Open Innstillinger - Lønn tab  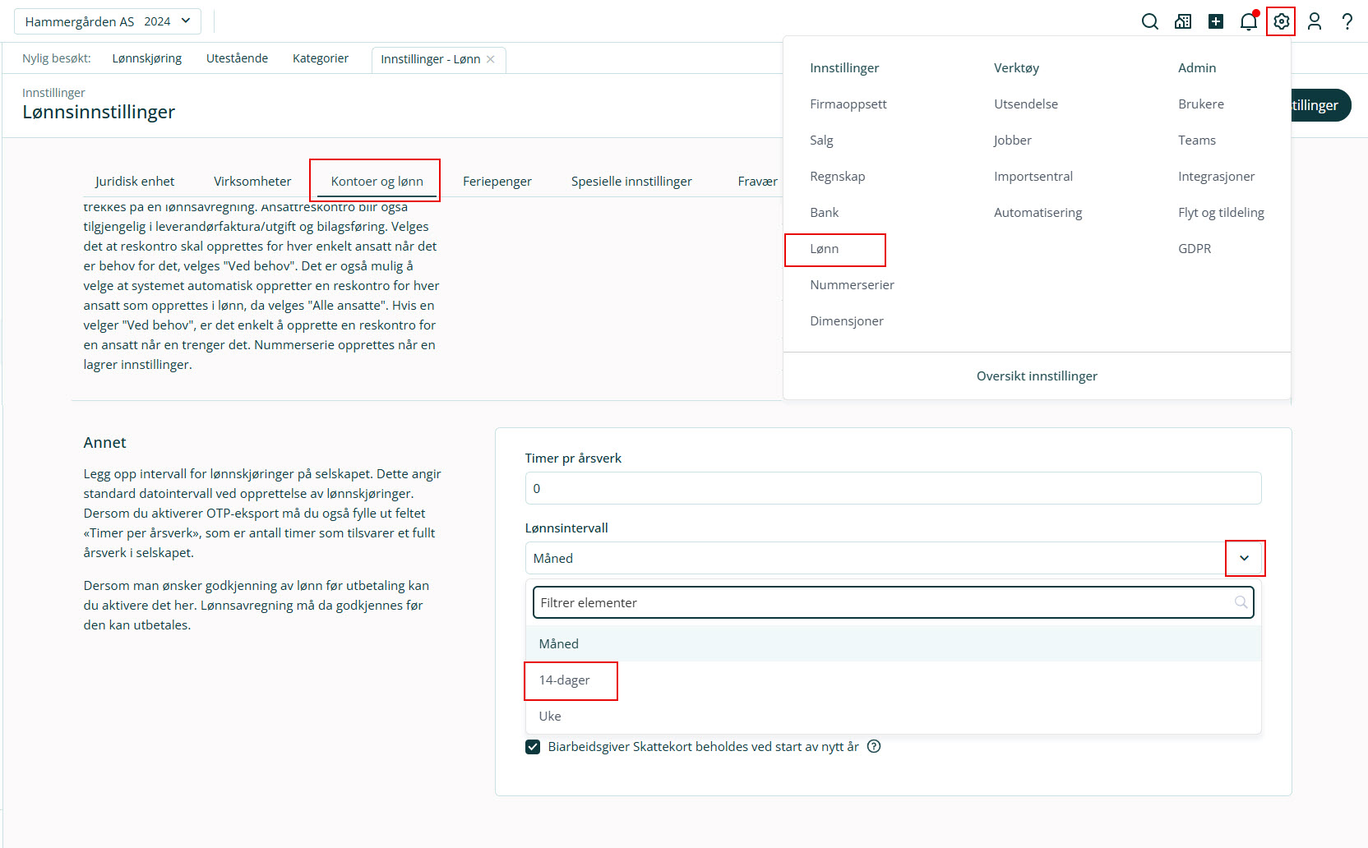point(430,59)
